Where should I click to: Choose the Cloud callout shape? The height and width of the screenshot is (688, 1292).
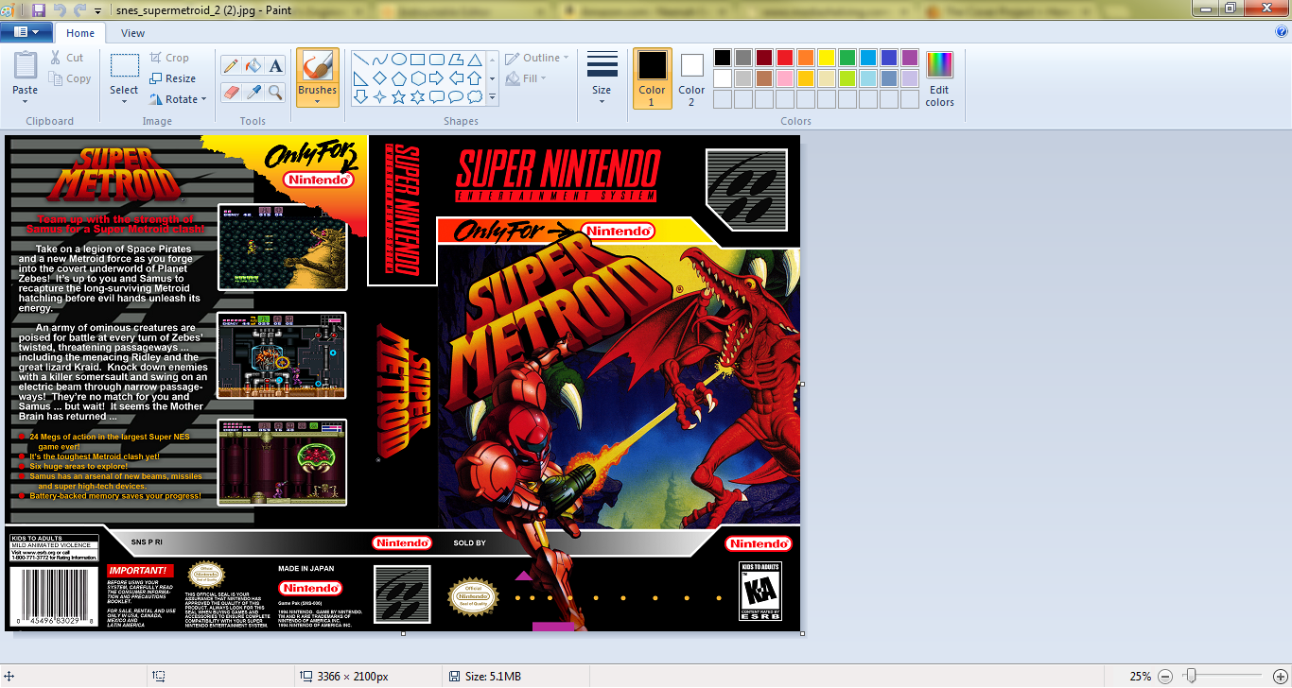(x=474, y=96)
